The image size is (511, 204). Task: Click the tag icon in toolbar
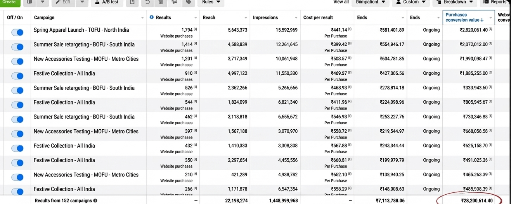[189, 2]
